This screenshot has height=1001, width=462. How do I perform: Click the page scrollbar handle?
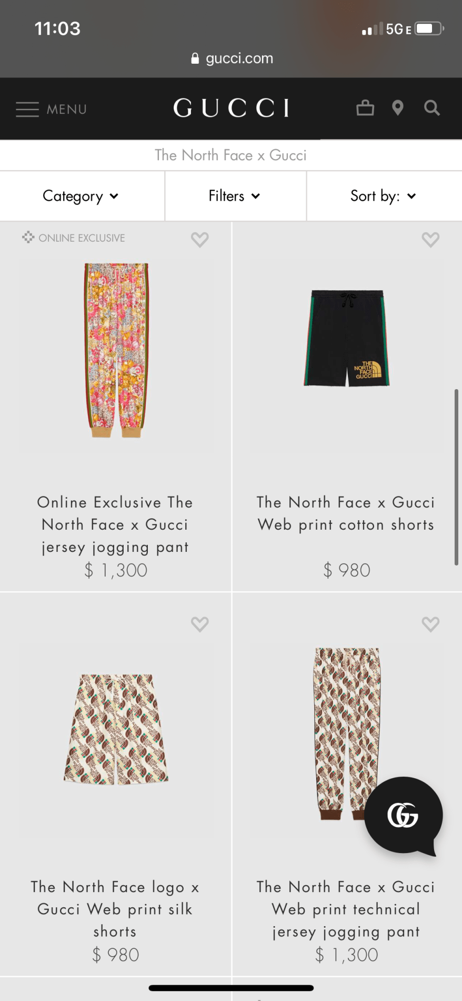456,477
